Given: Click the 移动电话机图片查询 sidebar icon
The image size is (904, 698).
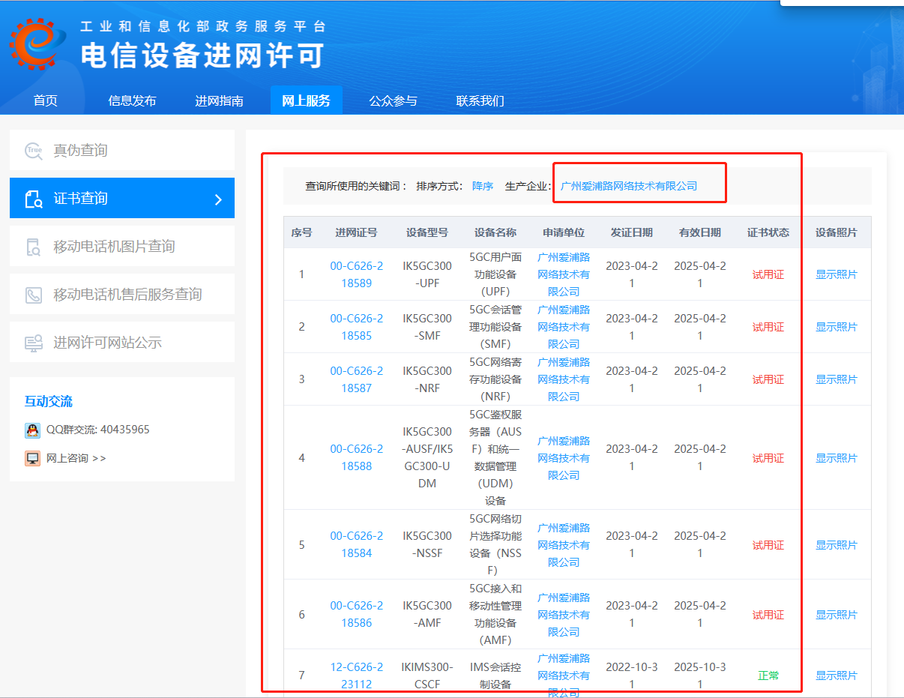Looking at the screenshot, I should pos(34,247).
